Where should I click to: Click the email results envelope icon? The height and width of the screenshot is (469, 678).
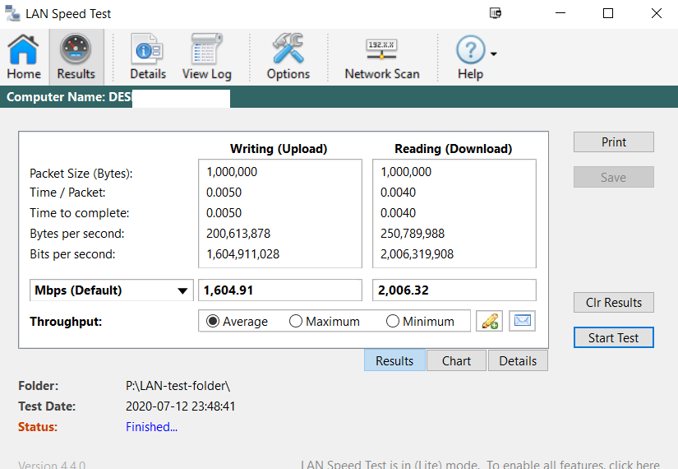(x=522, y=321)
